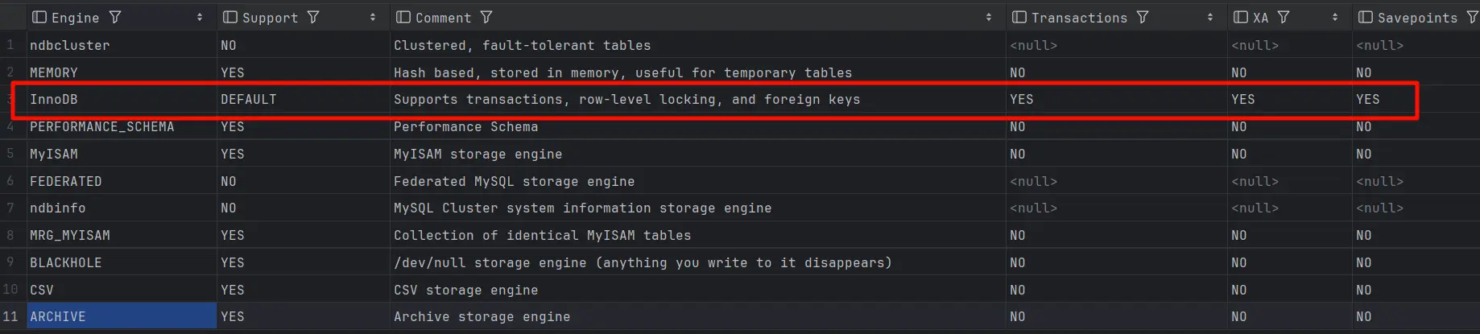Select the InnoDB engine cell
The image size is (1480, 334).
[x=122, y=100]
